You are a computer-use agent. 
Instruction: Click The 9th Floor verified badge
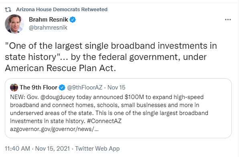[62, 87]
